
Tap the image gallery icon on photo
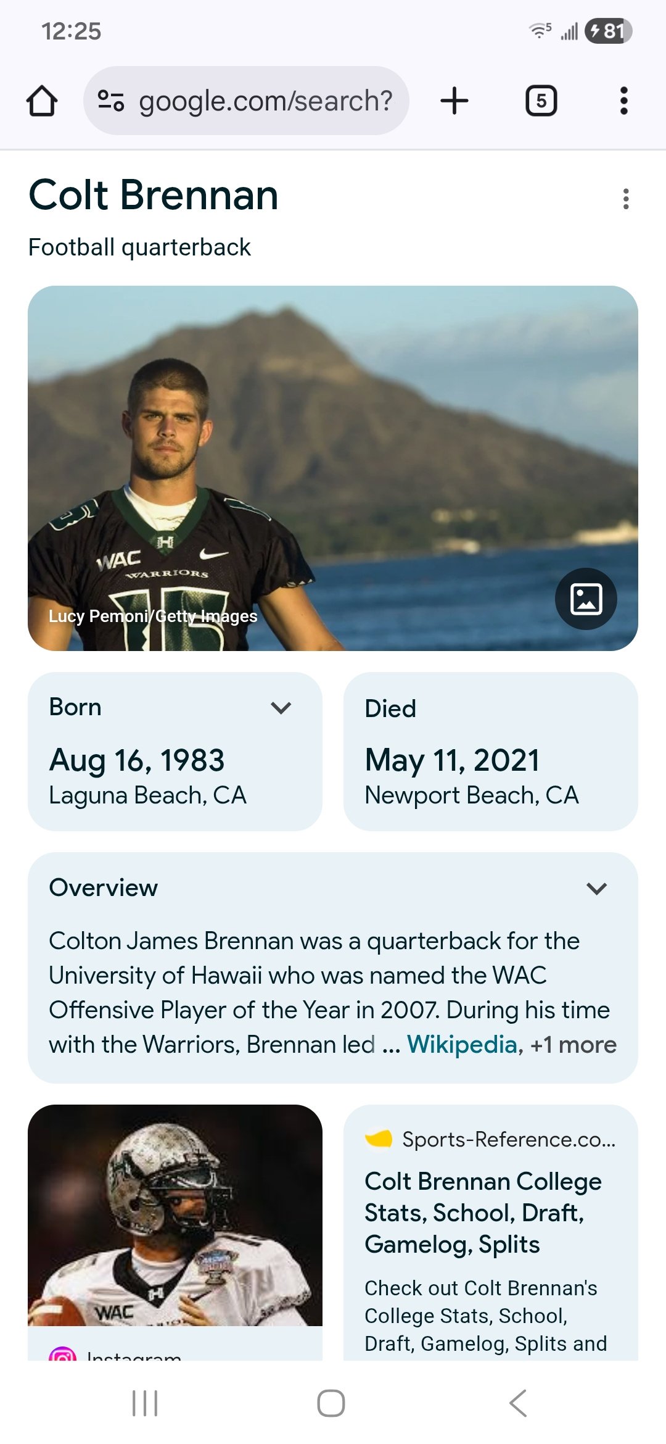(x=585, y=599)
